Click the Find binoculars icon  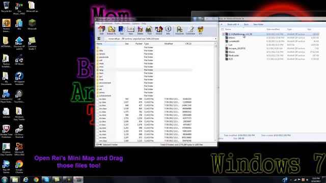click(149, 30)
